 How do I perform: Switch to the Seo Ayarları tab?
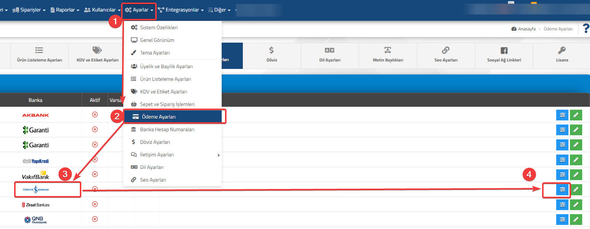click(446, 56)
